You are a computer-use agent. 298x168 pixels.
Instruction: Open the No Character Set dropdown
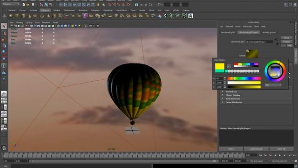point(279,161)
